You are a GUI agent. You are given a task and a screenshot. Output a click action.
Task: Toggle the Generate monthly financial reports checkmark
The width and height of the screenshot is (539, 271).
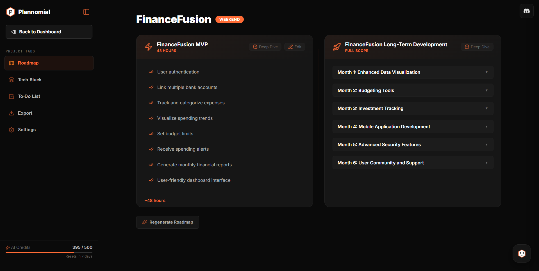point(151,165)
